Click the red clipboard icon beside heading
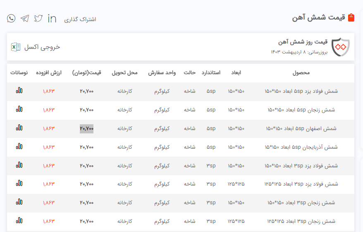The image size is (363, 232). pos(351,17)
